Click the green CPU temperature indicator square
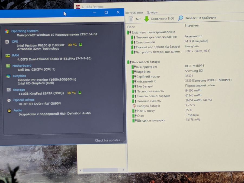This screenshot has width=244, height=183. coord(81,45)
